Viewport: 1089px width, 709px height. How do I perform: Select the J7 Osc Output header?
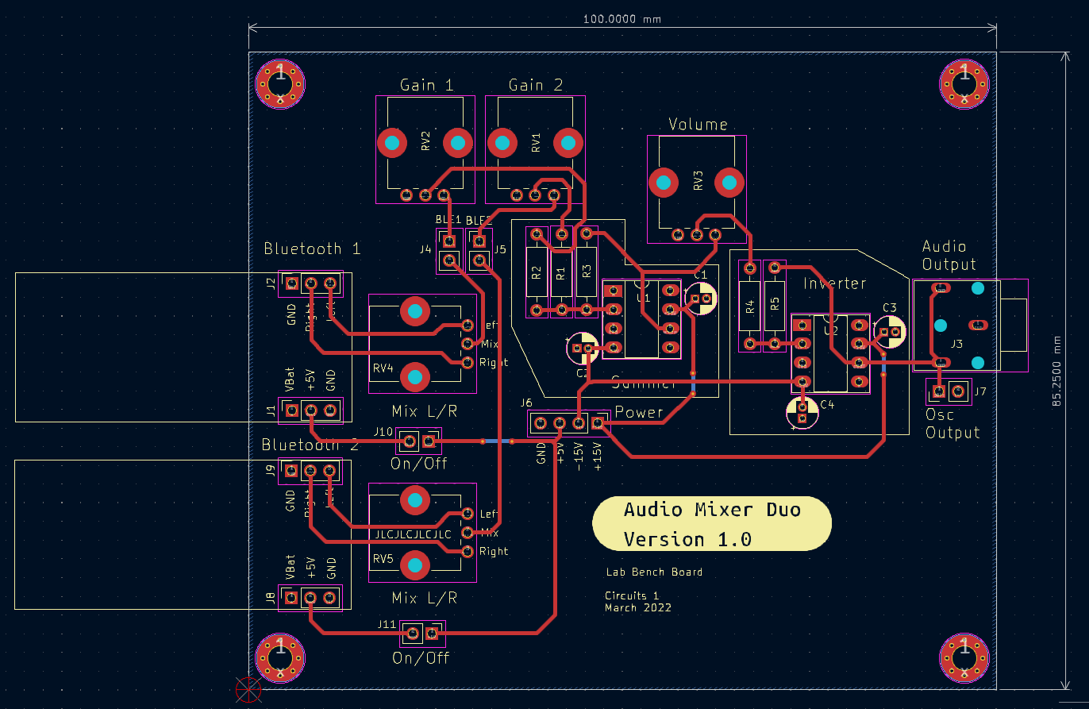949,391
